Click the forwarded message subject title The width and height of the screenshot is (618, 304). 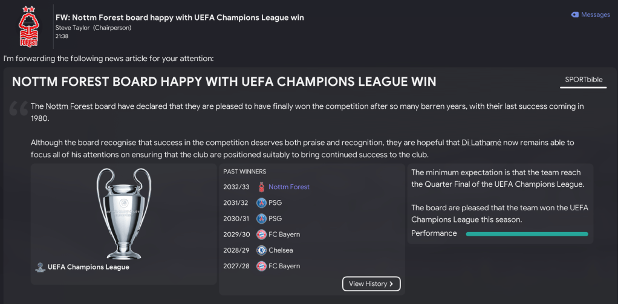(x=180, y=18)
